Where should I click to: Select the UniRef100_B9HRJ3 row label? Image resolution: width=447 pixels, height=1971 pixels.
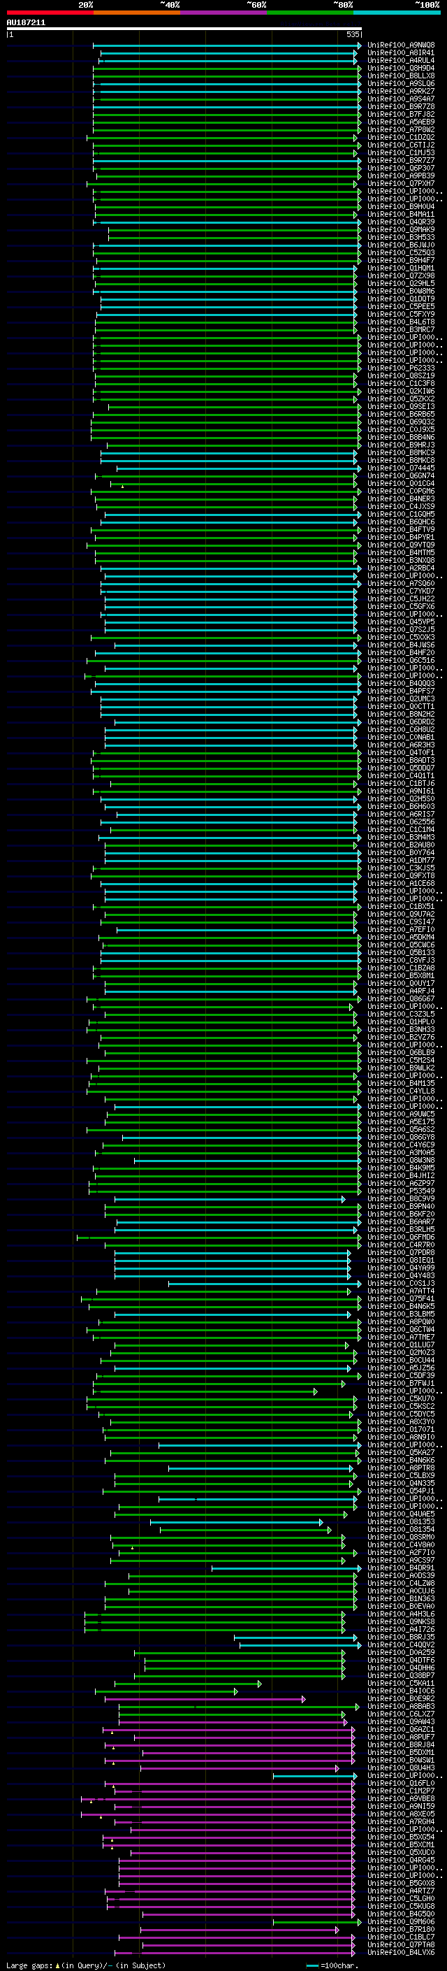pyautogui.click(x=400, y=445)
